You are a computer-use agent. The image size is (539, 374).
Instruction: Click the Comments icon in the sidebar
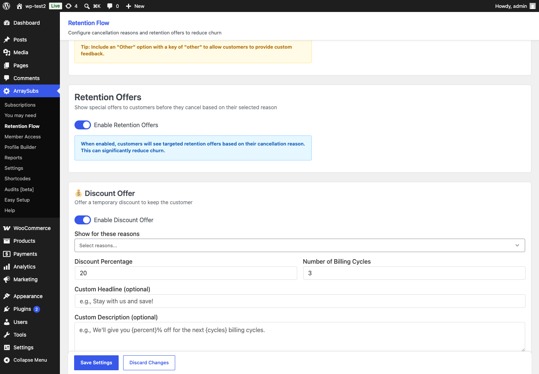[x=7, y=78]
